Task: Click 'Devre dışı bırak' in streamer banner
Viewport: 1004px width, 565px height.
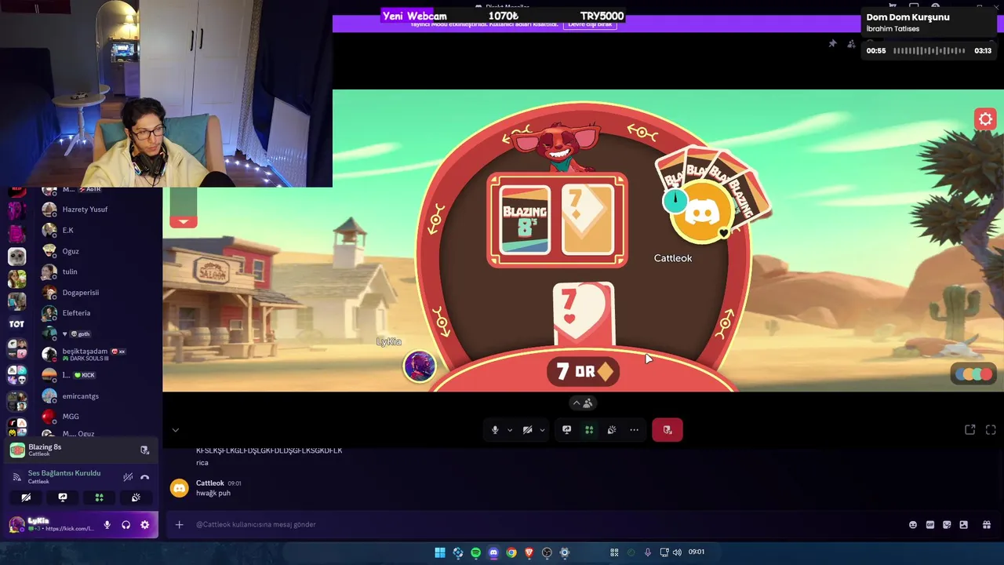Action: click(590, 24)
